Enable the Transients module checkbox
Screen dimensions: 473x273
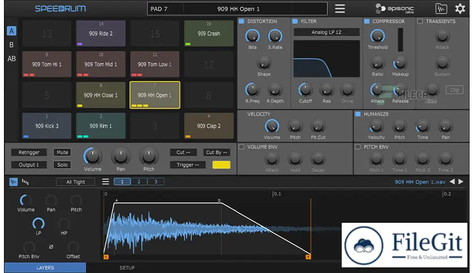point(420,21)
